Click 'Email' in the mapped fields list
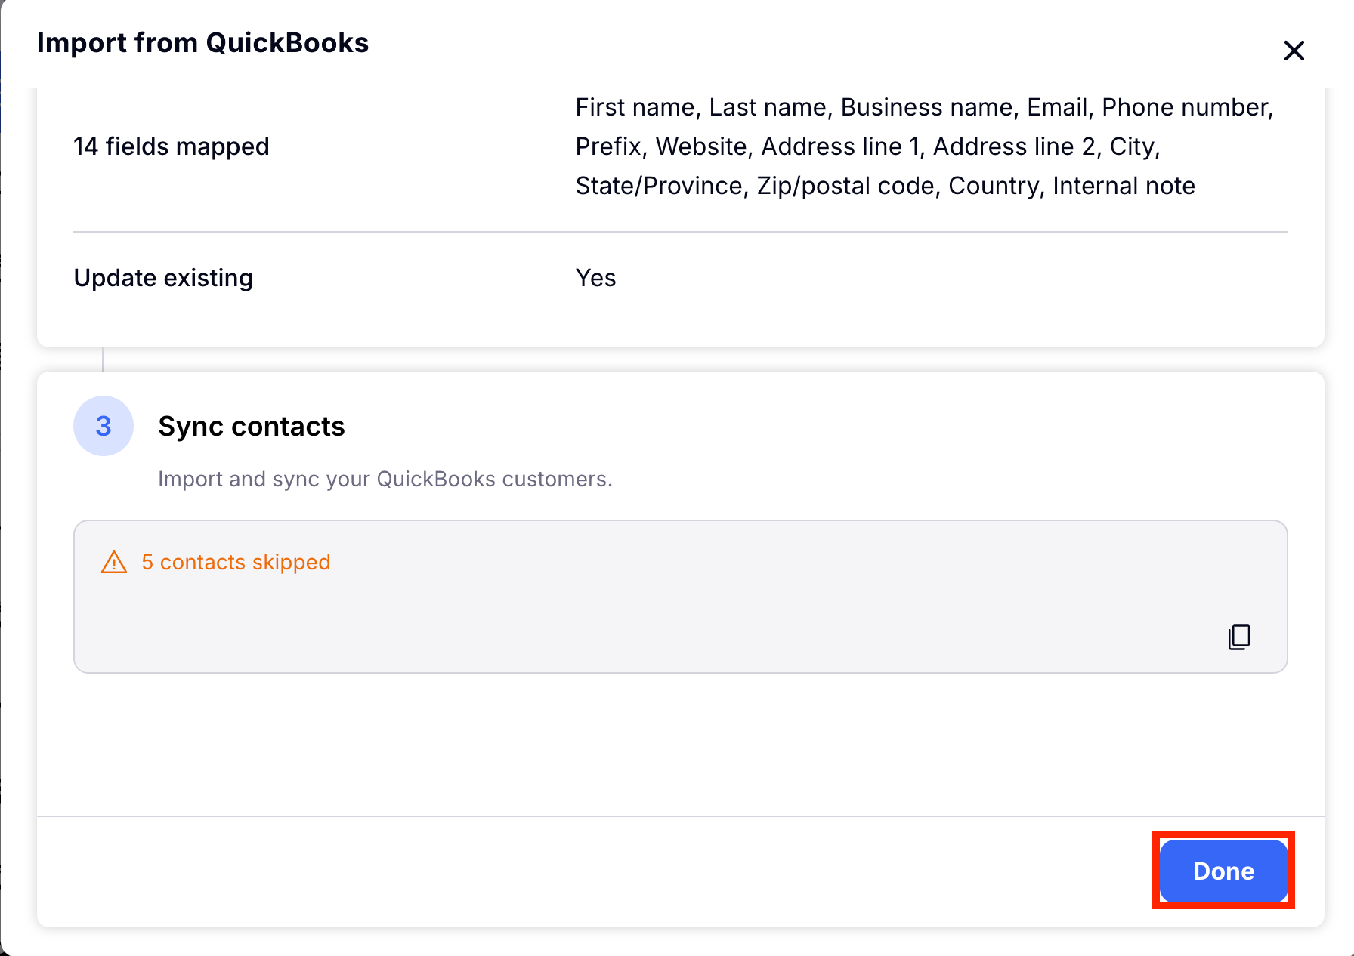 (1057, 107)
